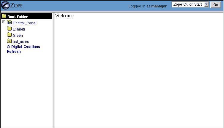Screen dimensions: 224x128
Task: Open the Root Folder link
Action: tap(18, 17)
